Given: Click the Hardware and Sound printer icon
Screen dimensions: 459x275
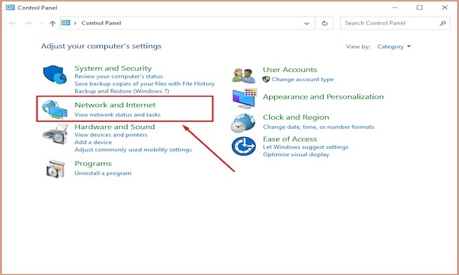Looking at the screenshot, I should coord(55,134).
